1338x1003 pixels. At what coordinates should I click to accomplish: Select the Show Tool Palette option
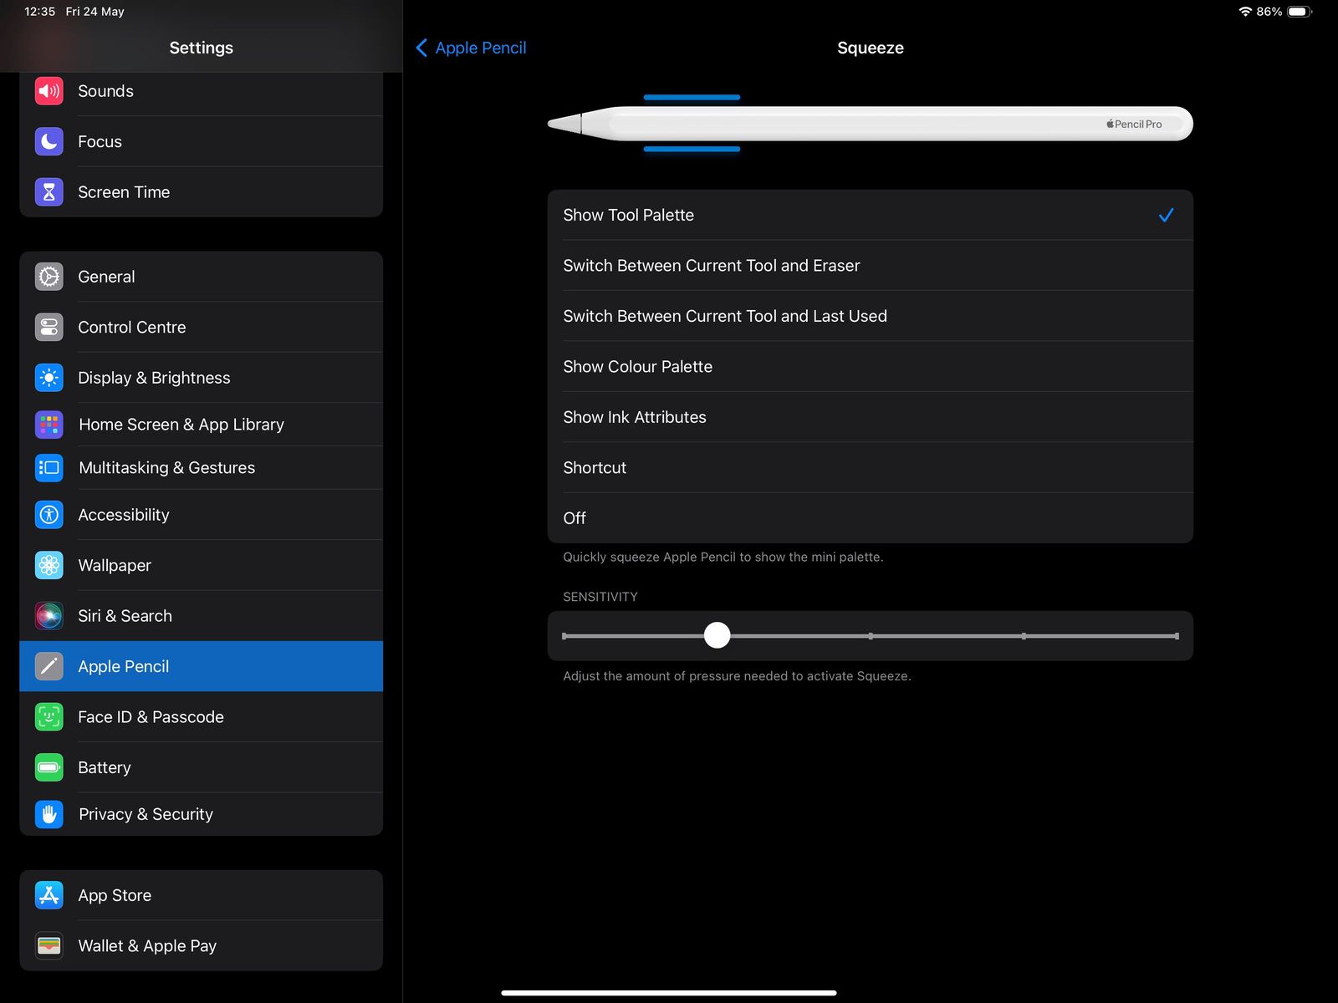click(x=870, y=215)
